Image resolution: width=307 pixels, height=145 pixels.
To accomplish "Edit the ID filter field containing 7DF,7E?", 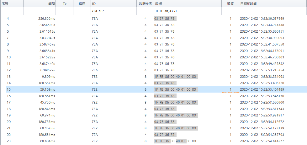I will (113, 11).
